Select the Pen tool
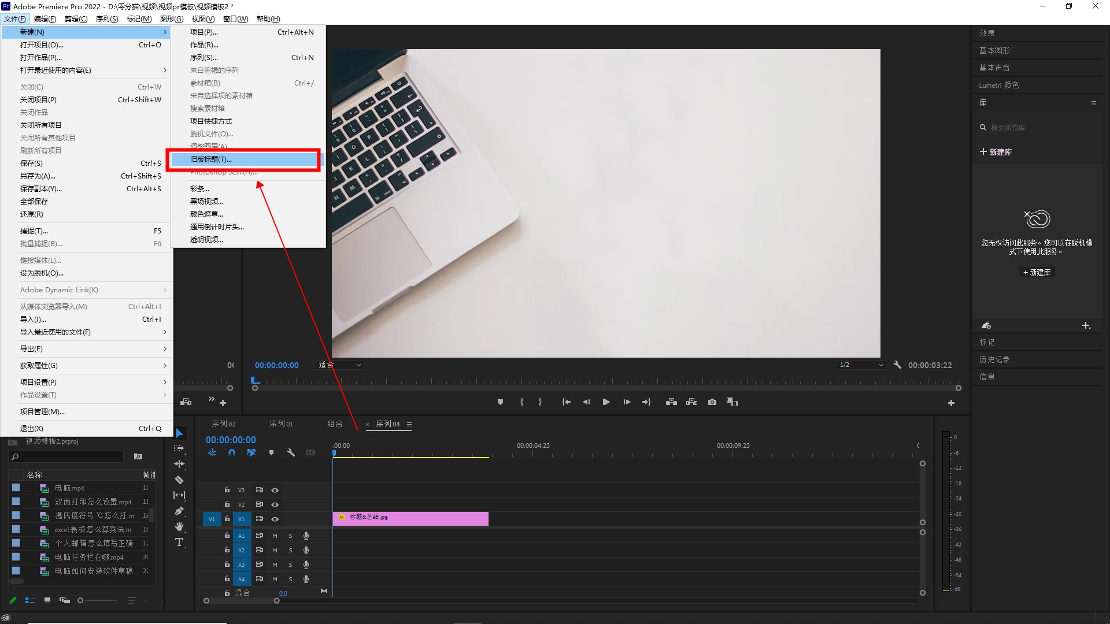The height and width of the screenshot is (624, 1110). (179, 511)
